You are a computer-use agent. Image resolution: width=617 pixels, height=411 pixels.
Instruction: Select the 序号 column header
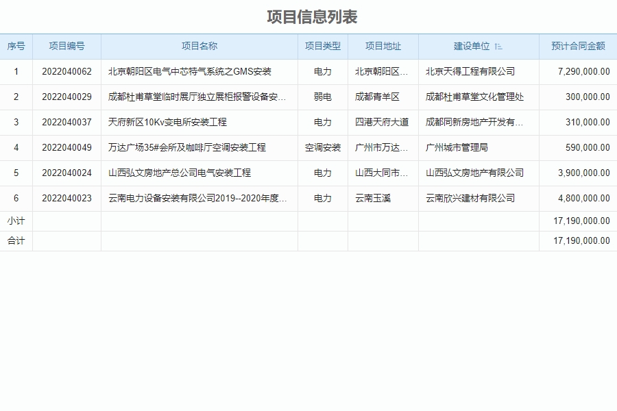pyautogui.click(x=16, y=47)
